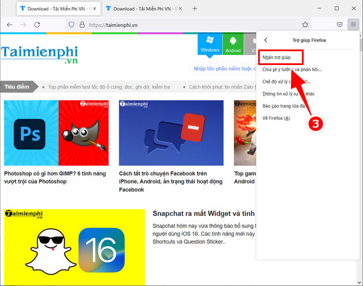Open Snapchat ra mắt Widget headline
Viewport: 363px width, 286px height.
(204, 213)
